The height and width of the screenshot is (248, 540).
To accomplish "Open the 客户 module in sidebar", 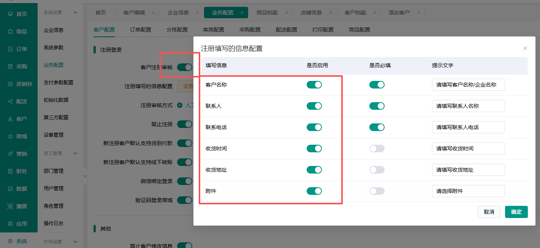I will tap(19, 119).
